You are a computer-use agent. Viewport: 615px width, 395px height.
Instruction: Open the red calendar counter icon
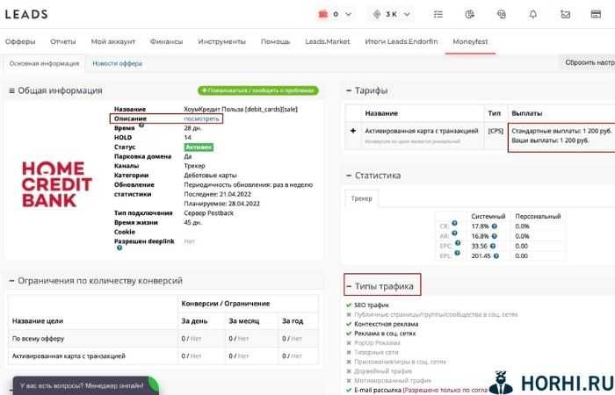click(323, 14)
